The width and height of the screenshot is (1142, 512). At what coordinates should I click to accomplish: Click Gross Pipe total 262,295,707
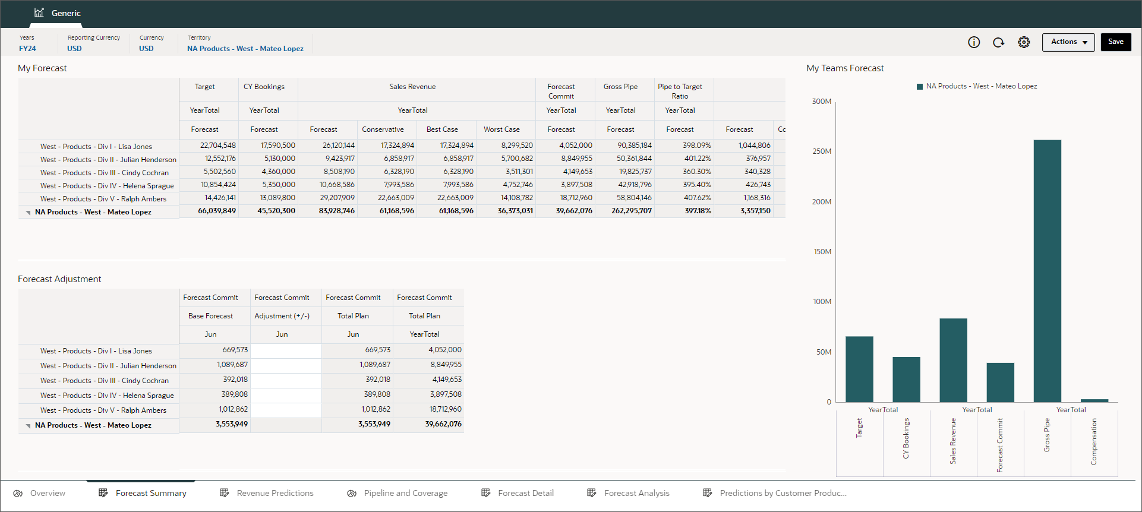[x=632, y=211]
